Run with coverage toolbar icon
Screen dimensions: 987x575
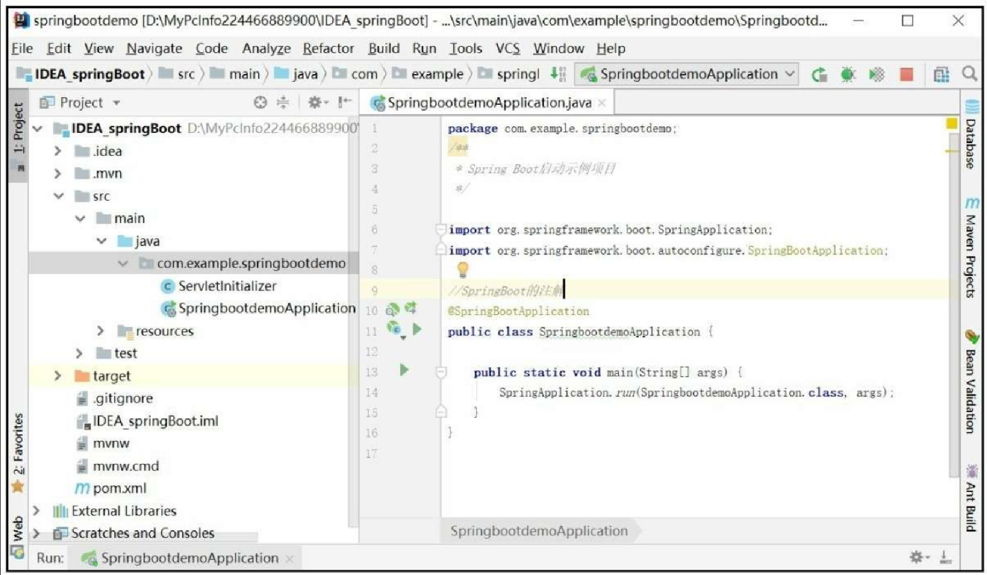tap(877, 74)
